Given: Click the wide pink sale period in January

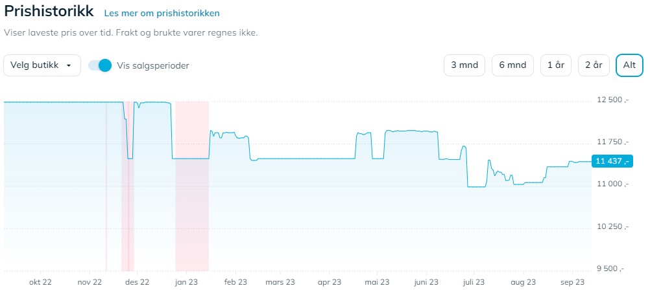Looking at the screenshot, I should pos(192,194).
